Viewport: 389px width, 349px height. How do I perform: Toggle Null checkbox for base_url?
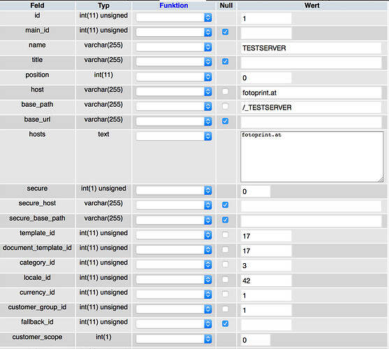pyautogui.click(x=226, y=121)
